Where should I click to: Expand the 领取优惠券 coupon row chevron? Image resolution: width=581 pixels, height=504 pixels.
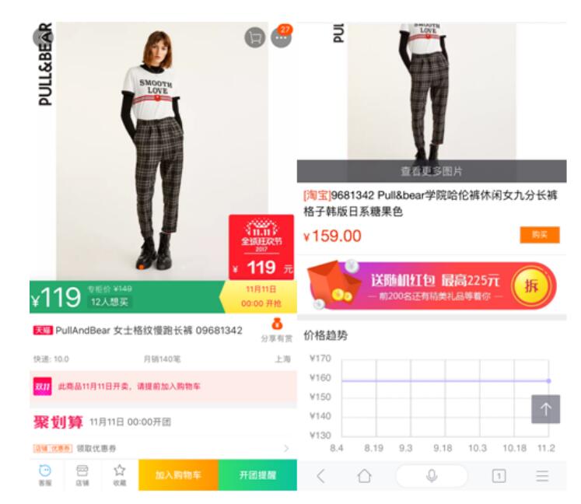[x=286, y=449]
